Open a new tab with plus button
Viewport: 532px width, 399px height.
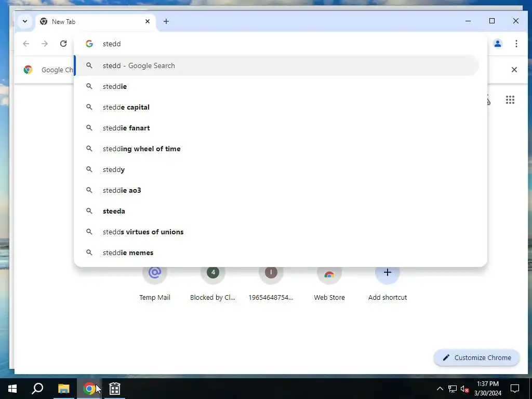pyautogui.click(x=166, y=21)
